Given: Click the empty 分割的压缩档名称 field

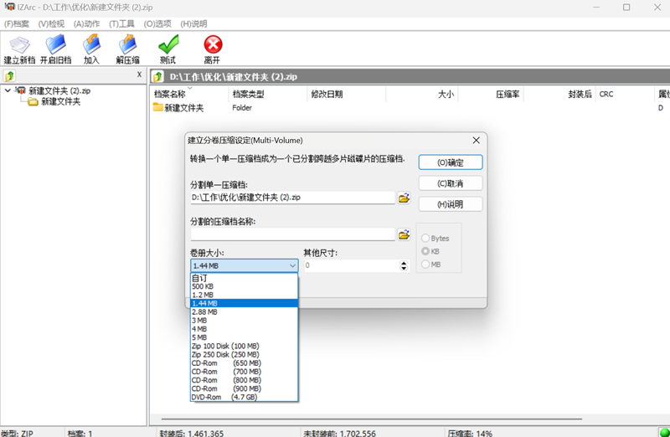Looking at the screenshot, I should coord(292,234).
